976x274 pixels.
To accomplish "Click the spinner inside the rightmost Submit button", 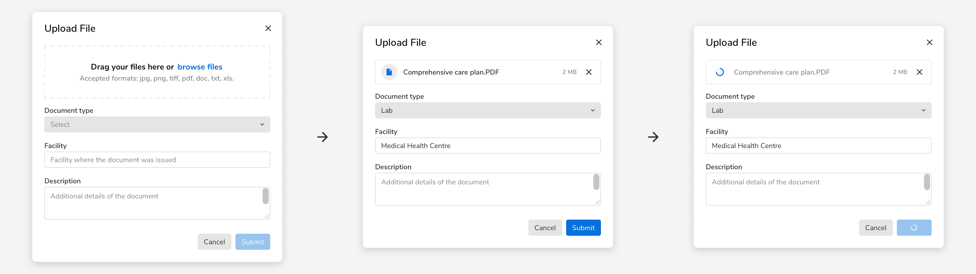I will coord(914,227).
